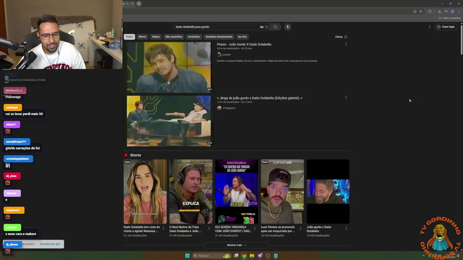The height and width of the screenshot is (260, 463).
Task: Open OBS Studio from the taskbar
Action: coord(268,256)
